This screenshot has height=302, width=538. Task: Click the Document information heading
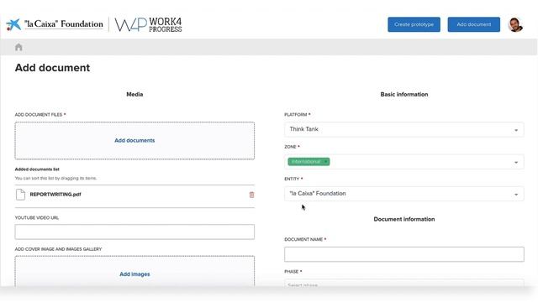[403, 219]
